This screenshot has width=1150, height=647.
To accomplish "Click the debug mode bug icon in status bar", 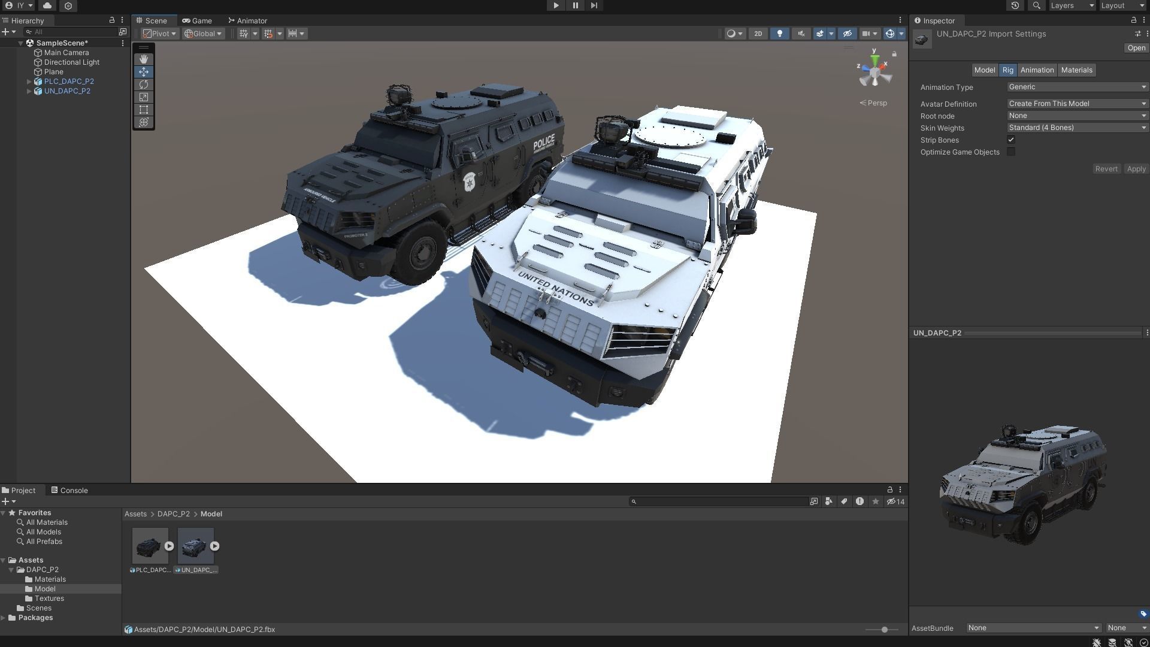I will pyautogui.click(x=1097, y=642).
